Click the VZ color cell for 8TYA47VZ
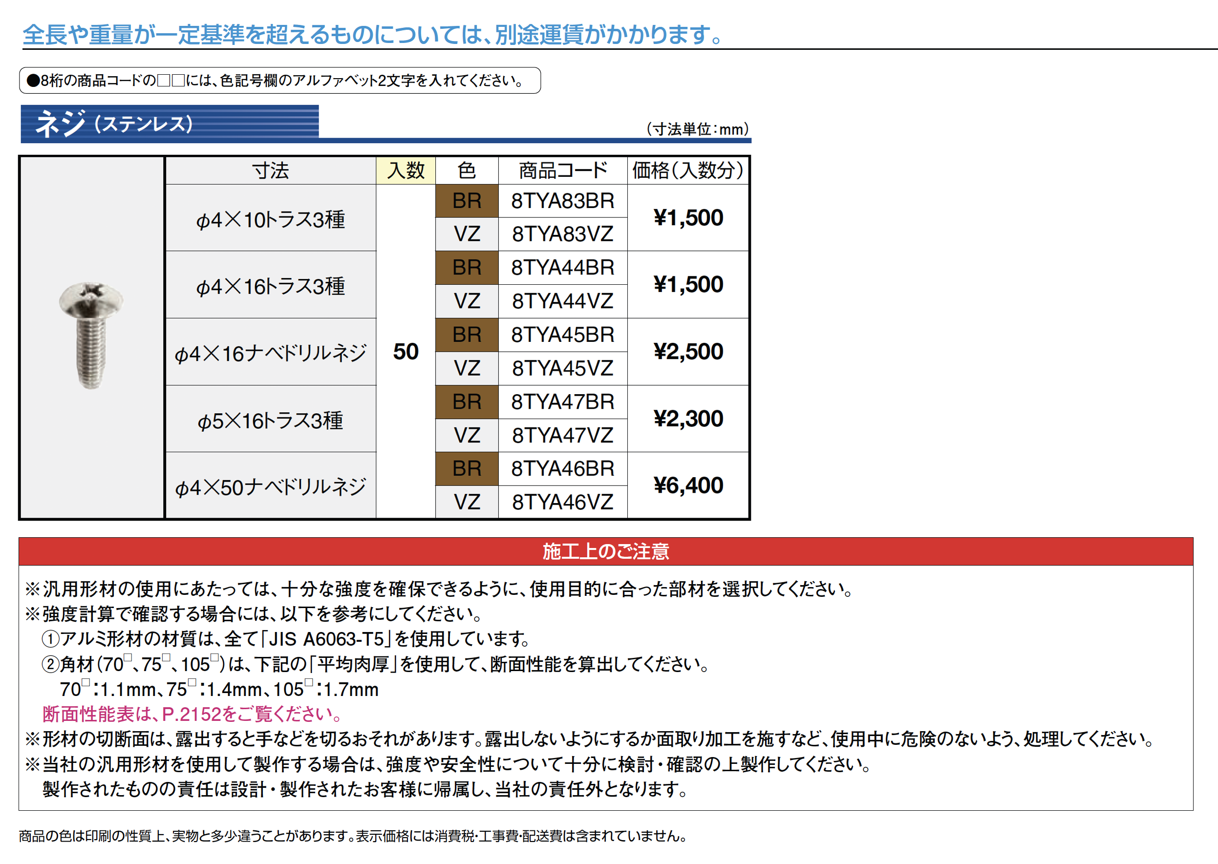Screen dimensions: 1218x864 tap(467, 435)
